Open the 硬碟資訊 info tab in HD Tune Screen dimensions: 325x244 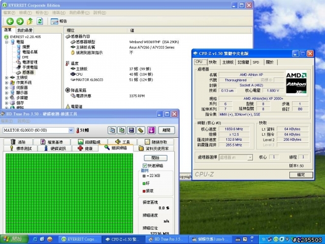click(55, 148)
